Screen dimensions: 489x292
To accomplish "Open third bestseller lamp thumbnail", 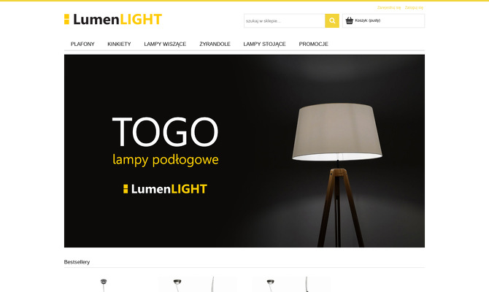I will [290, 284].
